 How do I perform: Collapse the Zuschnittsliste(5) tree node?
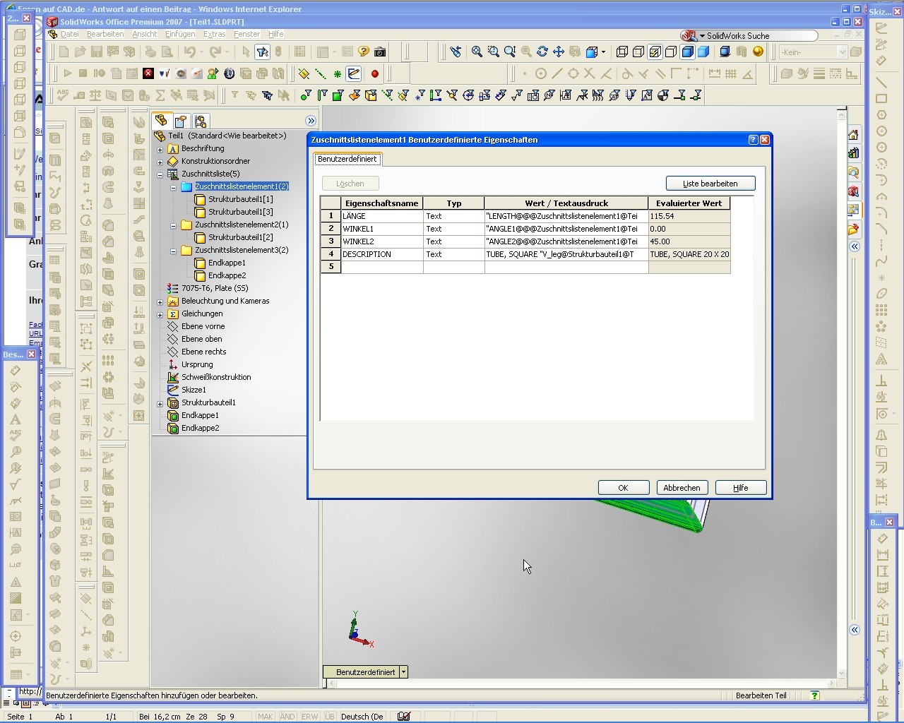(x=160, y=174)
